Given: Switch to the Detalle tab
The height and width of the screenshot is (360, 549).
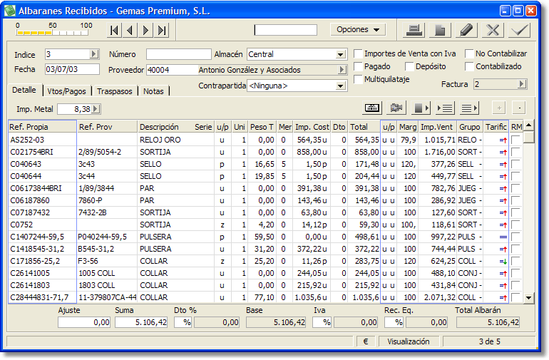Looking at the screenshot, I should click(x=24, y=91).
